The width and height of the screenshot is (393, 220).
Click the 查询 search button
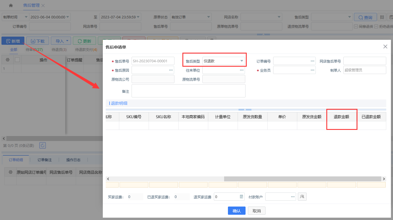(365, 17)
